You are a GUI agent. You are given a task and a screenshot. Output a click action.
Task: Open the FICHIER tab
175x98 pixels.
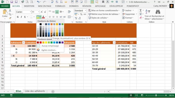[5, 6]
